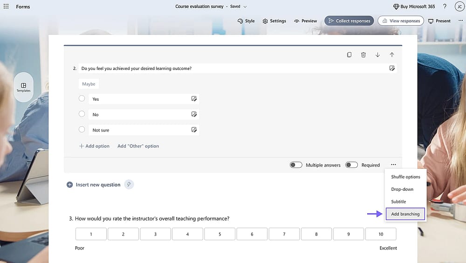
Task: Select rating 7 on the scale
Action: (x=284, y=234)
